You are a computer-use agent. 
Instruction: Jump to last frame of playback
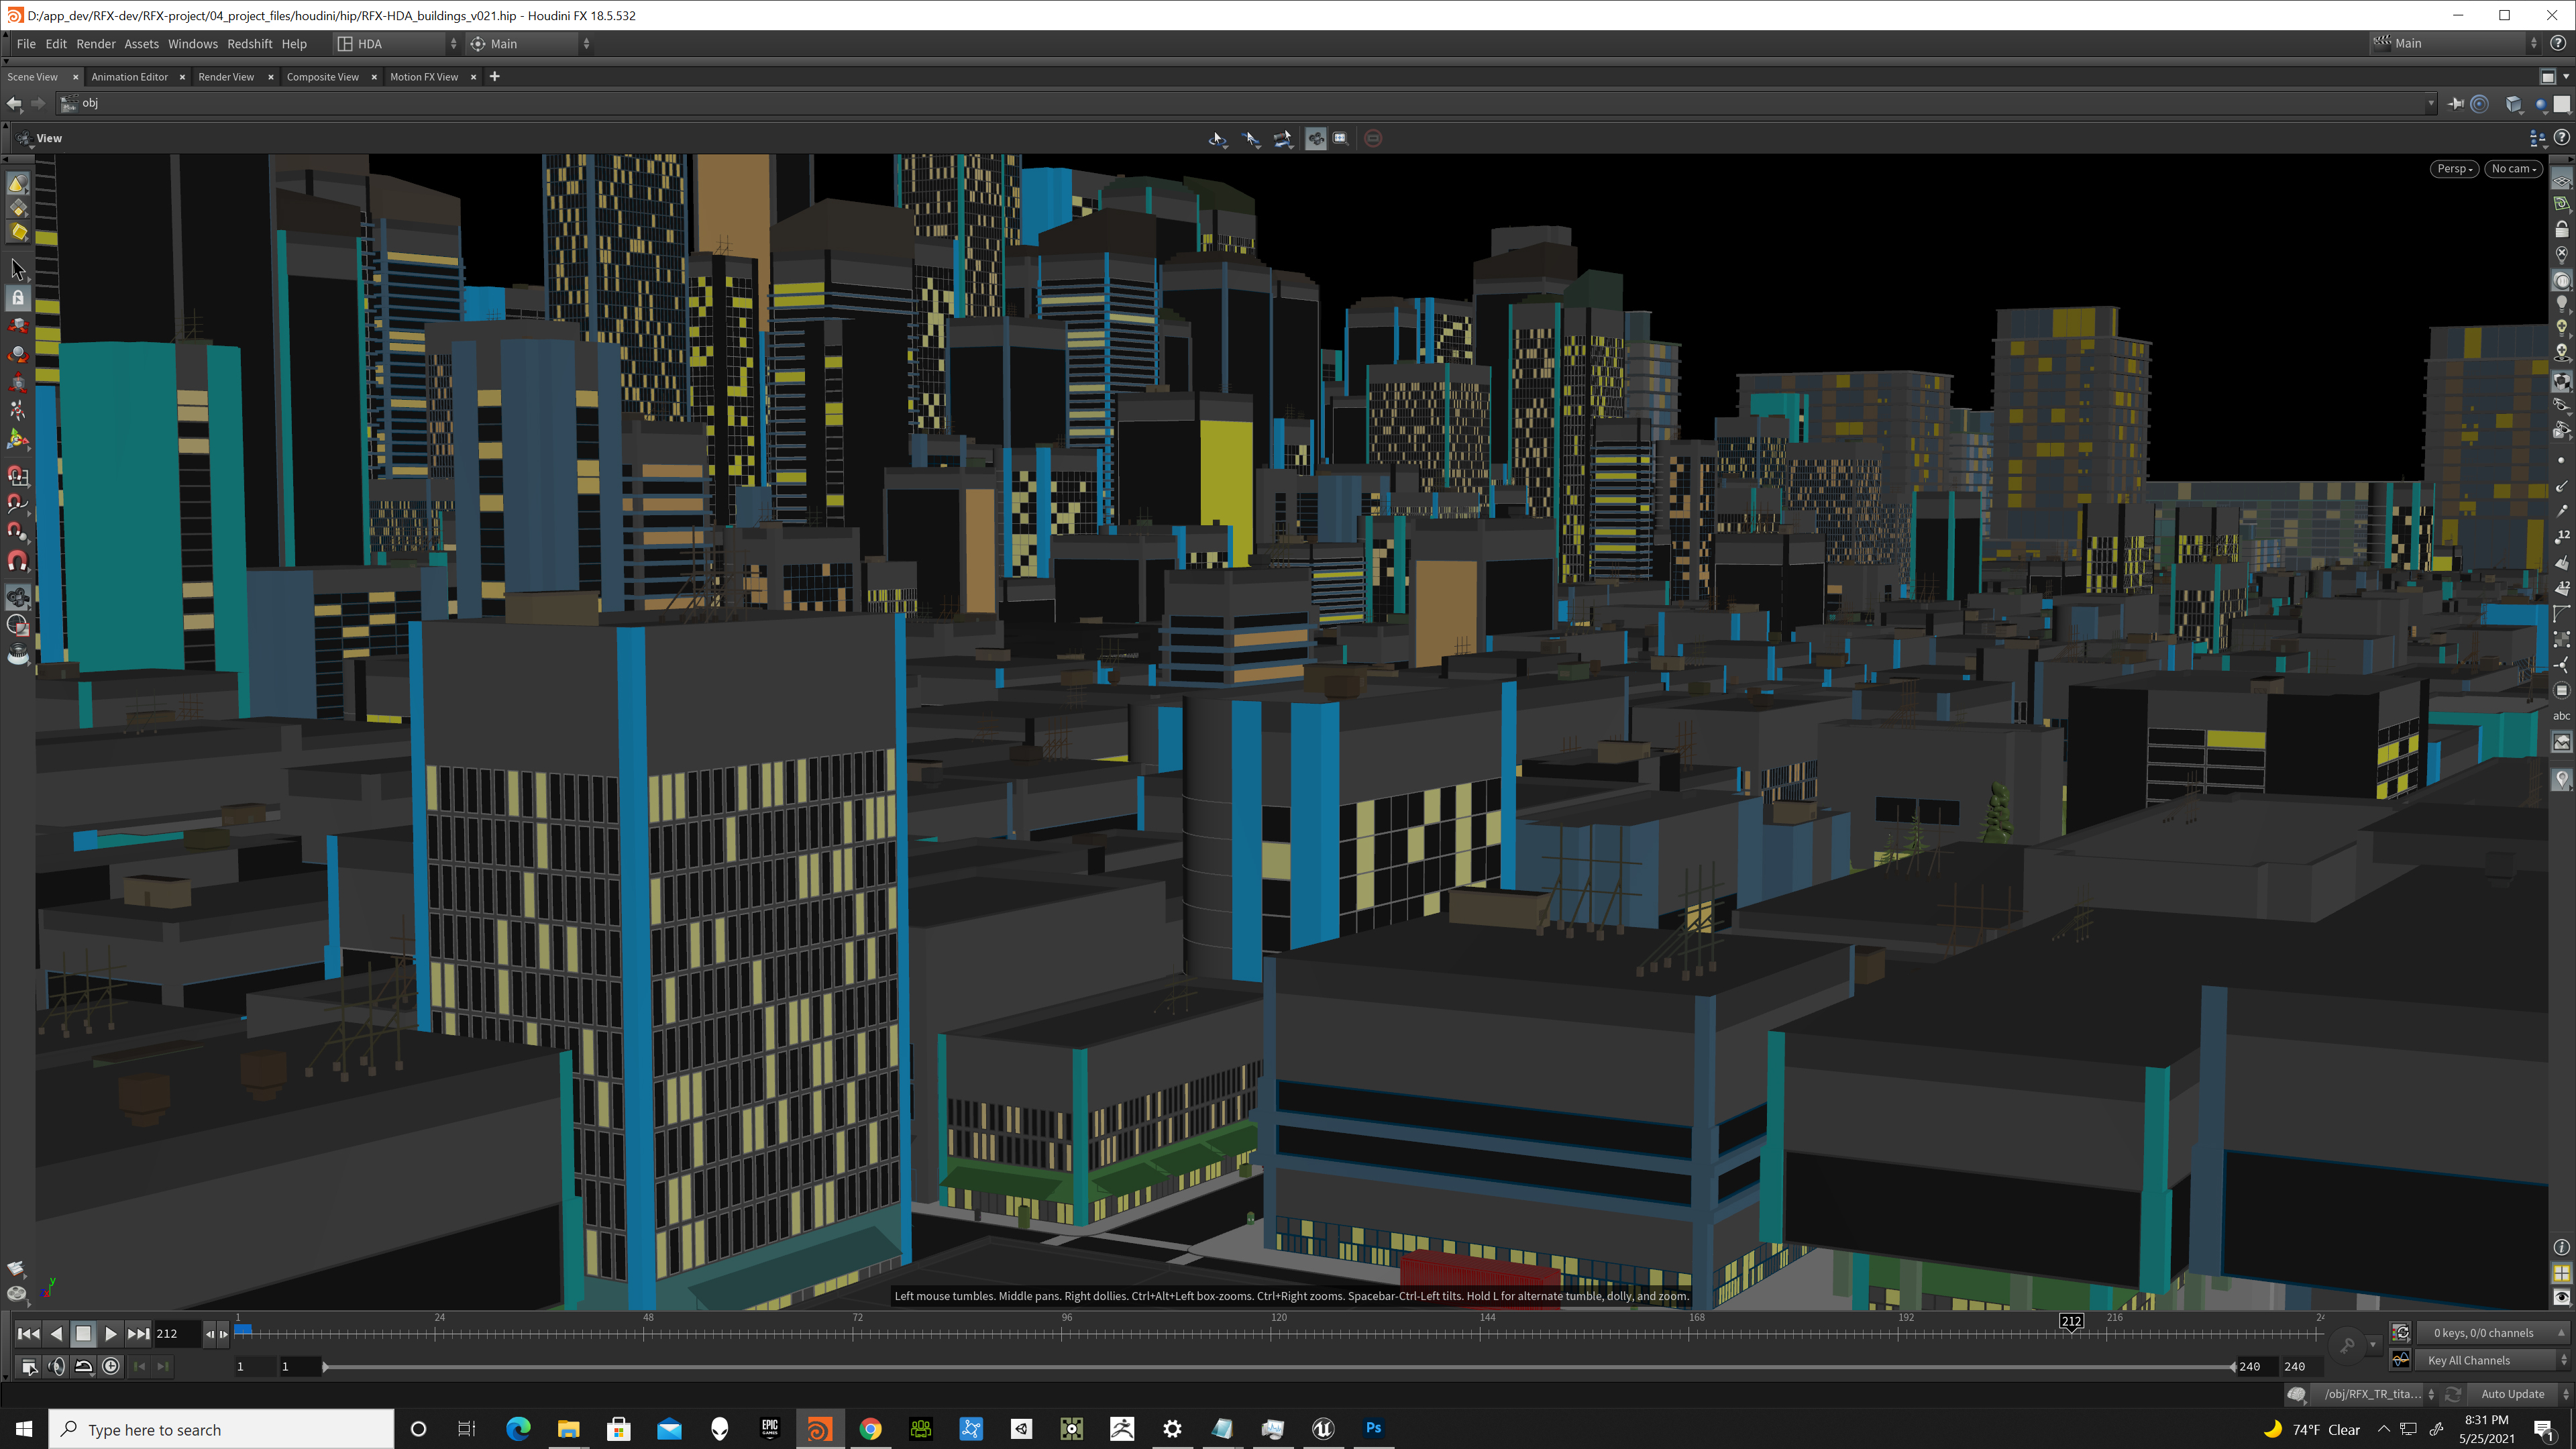coord(138,1334)
